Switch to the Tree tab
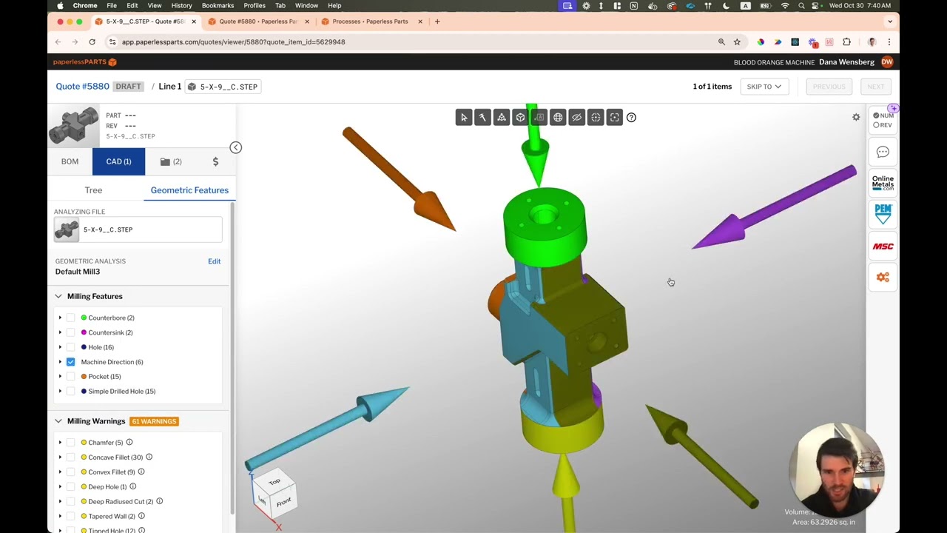 pyautogui.click(x=93, y=190)
